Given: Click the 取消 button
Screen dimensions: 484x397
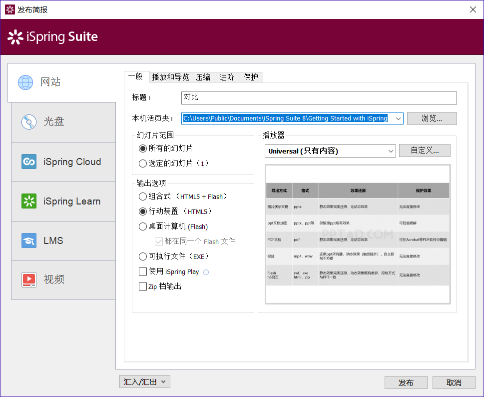Looking at the screenshot, I should coord(454,383).
